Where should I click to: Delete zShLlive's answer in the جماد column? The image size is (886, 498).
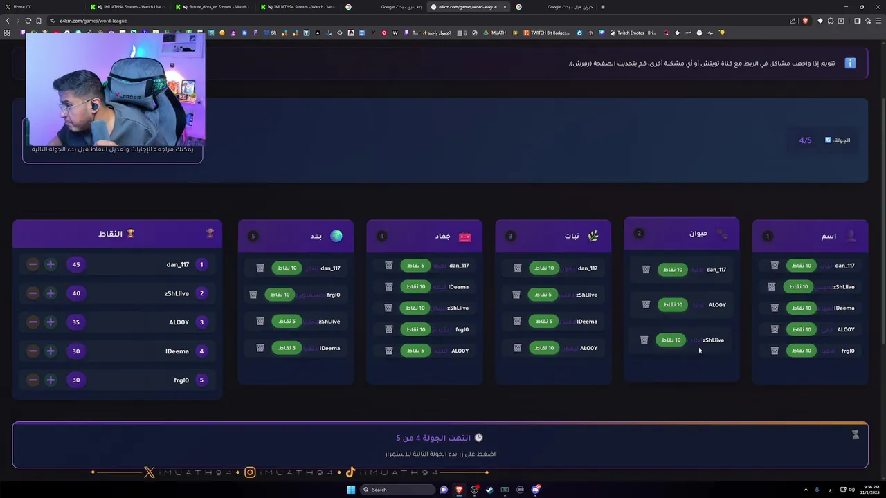389,308
